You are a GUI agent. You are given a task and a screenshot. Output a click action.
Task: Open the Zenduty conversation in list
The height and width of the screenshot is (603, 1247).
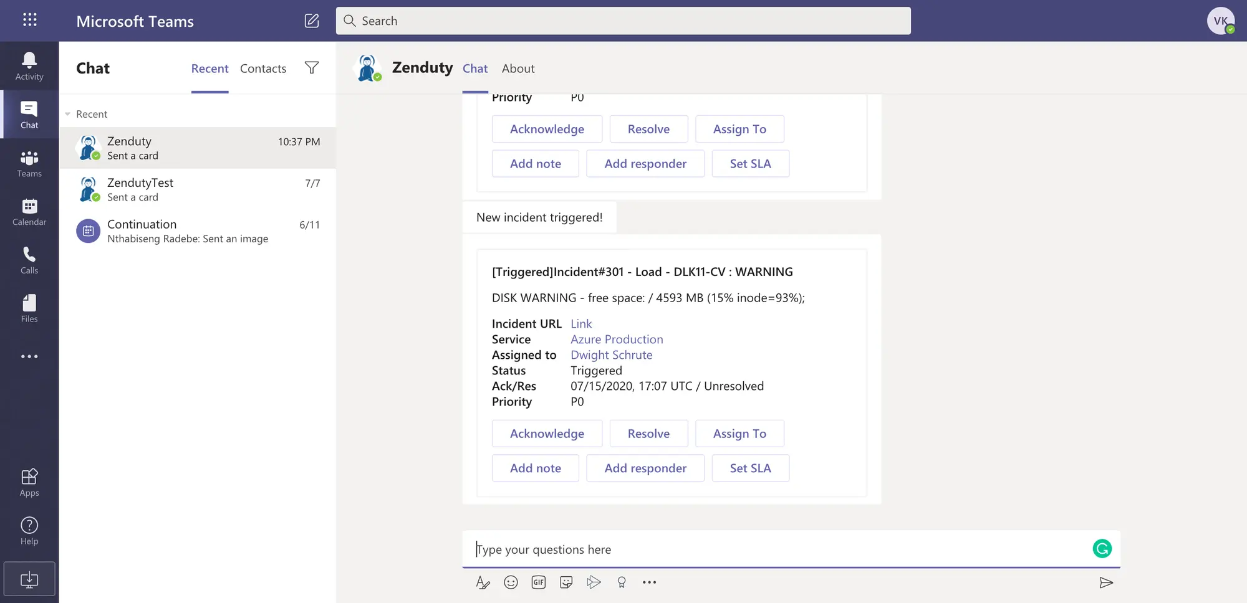[x=198, y=148]
